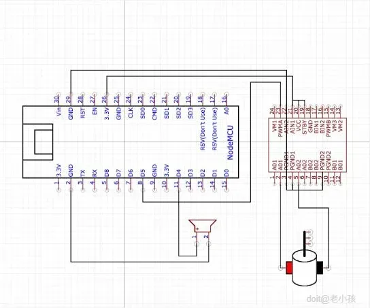Click NodeMCU pin 29 GND endpoint
This screenshot has height=308, width=370.
[71, 94]
